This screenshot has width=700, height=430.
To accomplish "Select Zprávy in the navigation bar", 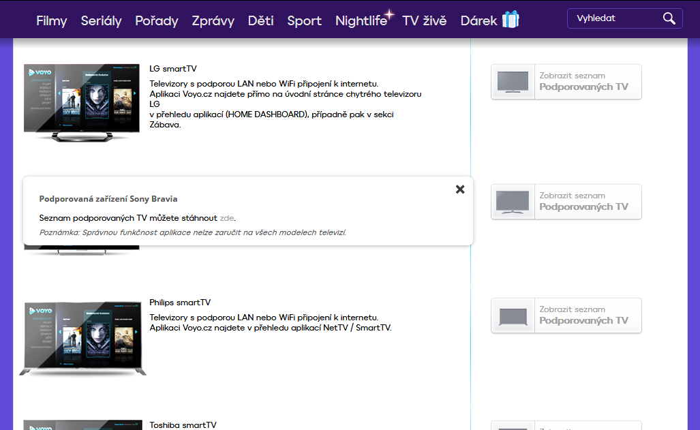I will coord(213,21).
